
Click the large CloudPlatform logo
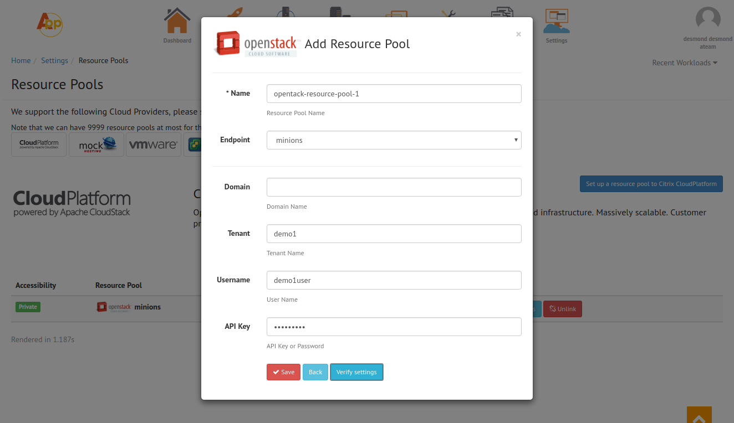72,204
